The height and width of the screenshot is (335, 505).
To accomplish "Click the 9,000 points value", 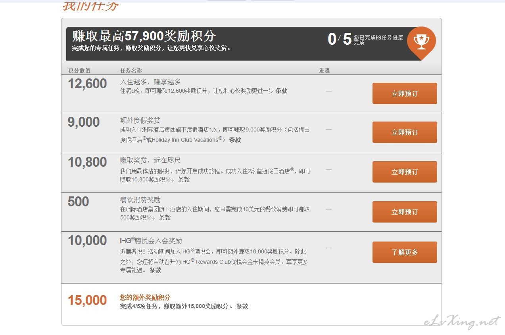I will [84, 122].
